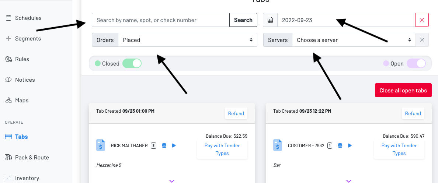Open the Choose a server dropdown
The height and width of the screenshot is (183, 438).
(x=353, y=40)
